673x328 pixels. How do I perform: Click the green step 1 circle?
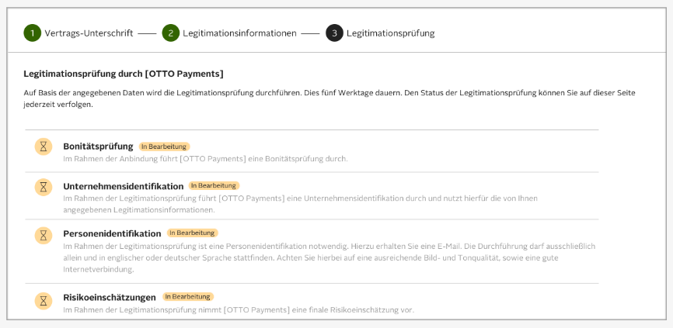(x=32, y=33)
